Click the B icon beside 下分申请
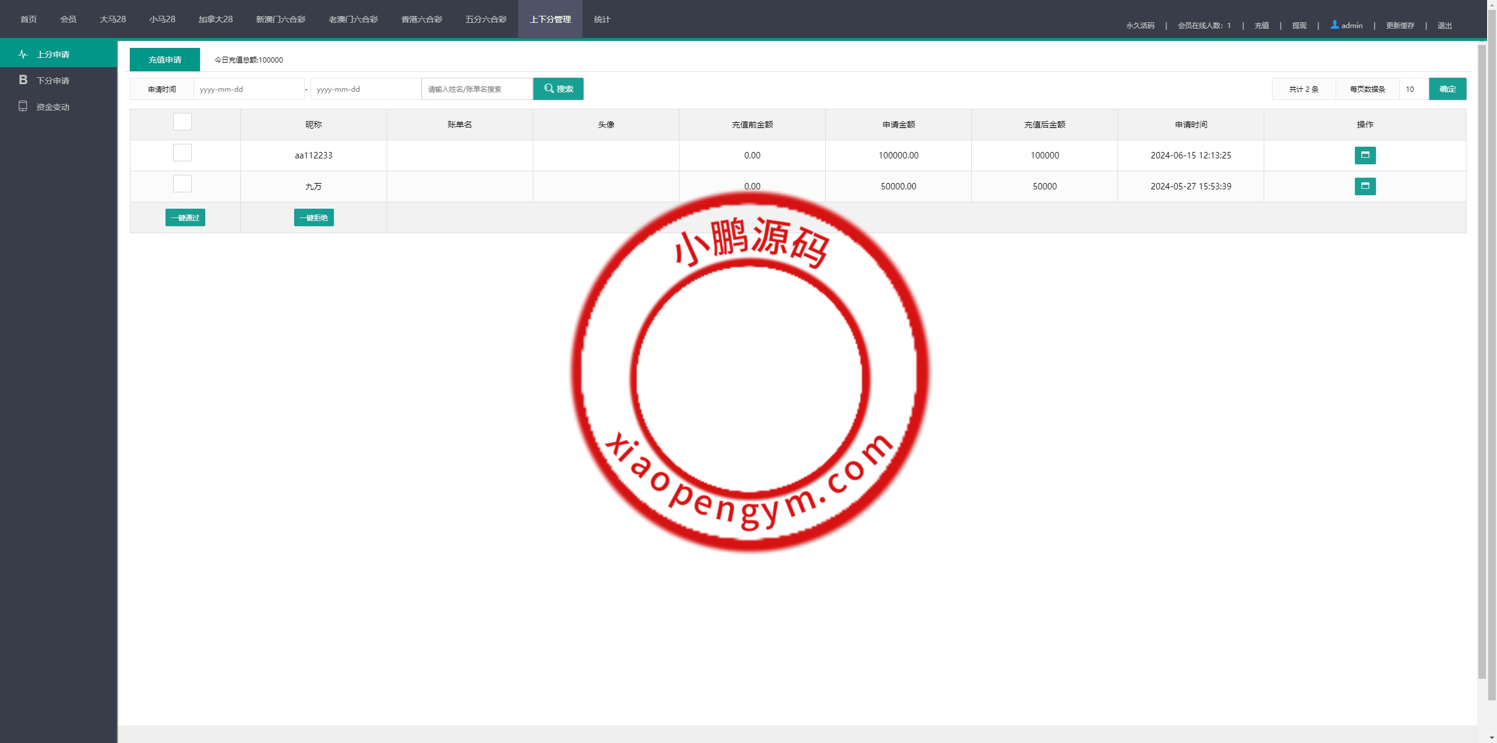Viewport: 1497px width, 743px height. tap(23, 80)
